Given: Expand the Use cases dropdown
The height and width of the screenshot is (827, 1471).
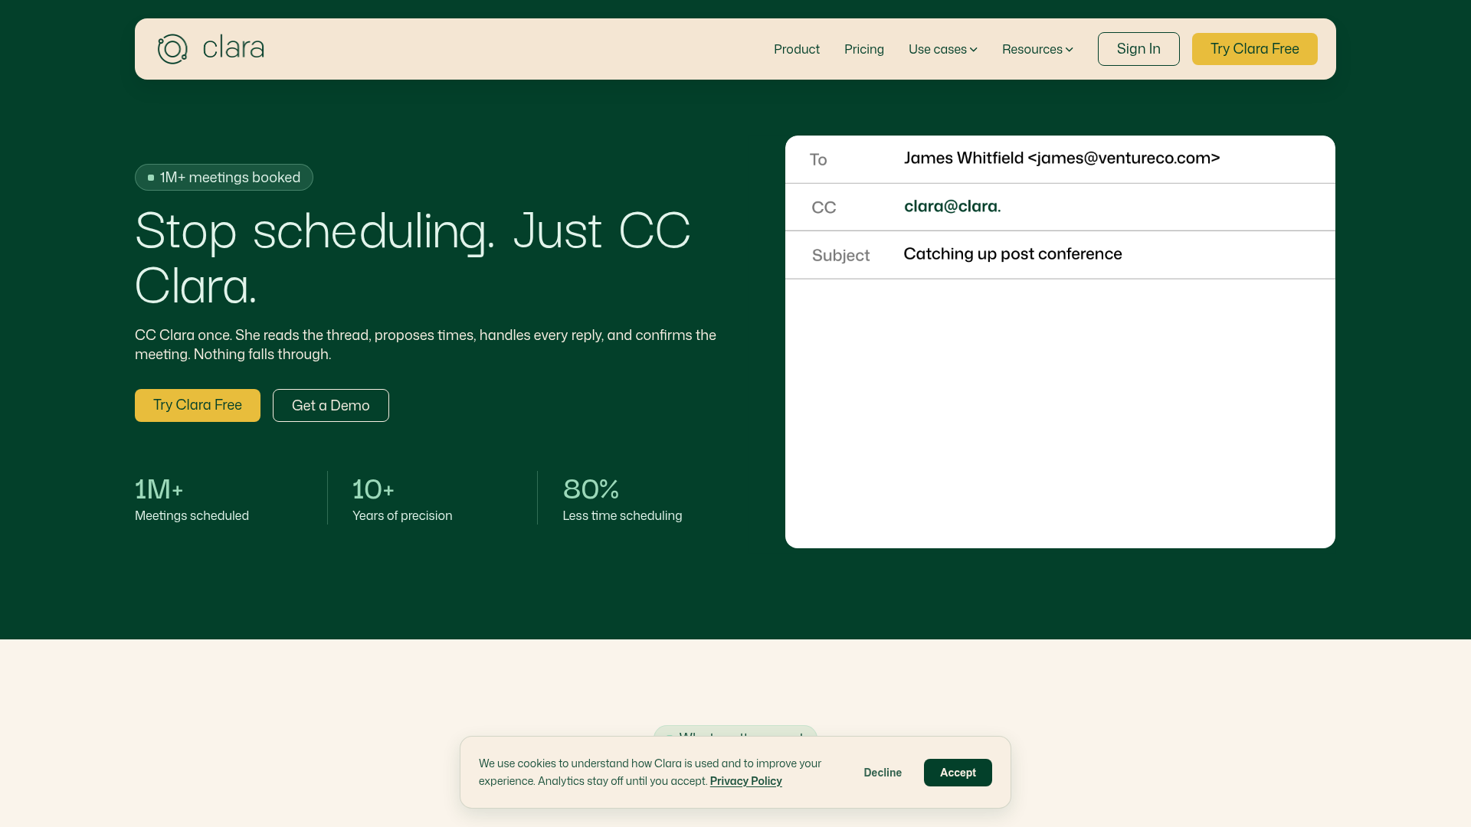Looking at the screenshot, I should pyautogui.click(x=943, y=49).
